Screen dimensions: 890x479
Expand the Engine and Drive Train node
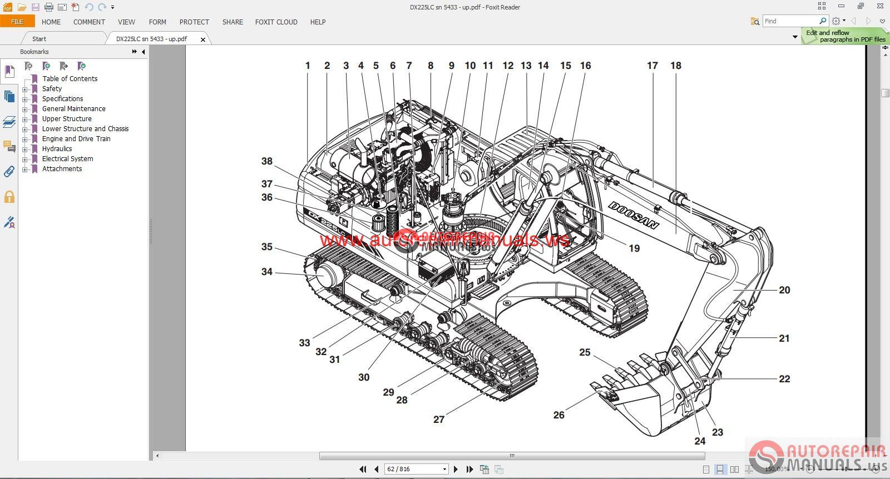tap(24, 139)
